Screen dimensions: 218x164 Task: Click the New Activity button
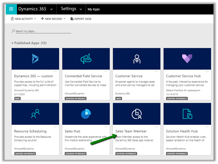point(23,19)
